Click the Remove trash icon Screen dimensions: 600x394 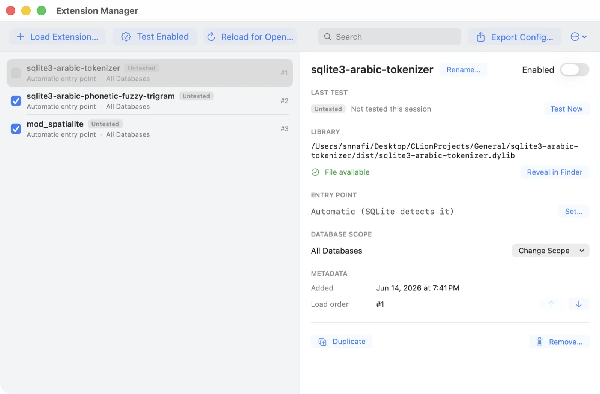click(539, 342)
